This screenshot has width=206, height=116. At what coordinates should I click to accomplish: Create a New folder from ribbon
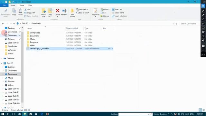[72, 13]
